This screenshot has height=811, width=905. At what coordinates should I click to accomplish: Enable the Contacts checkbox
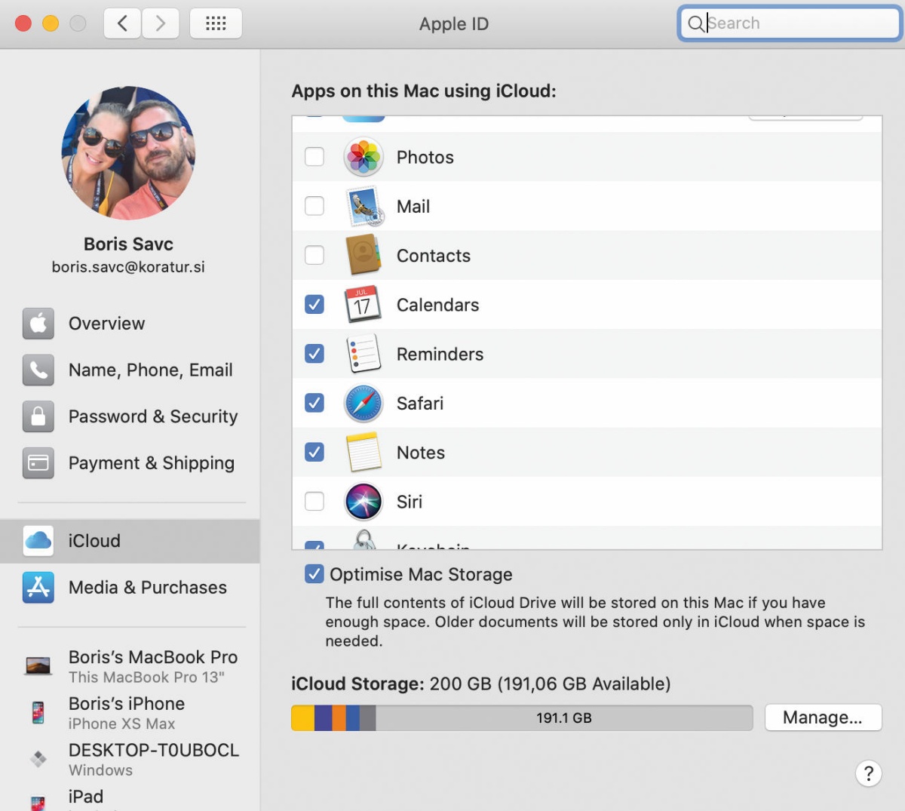(314, 255)
